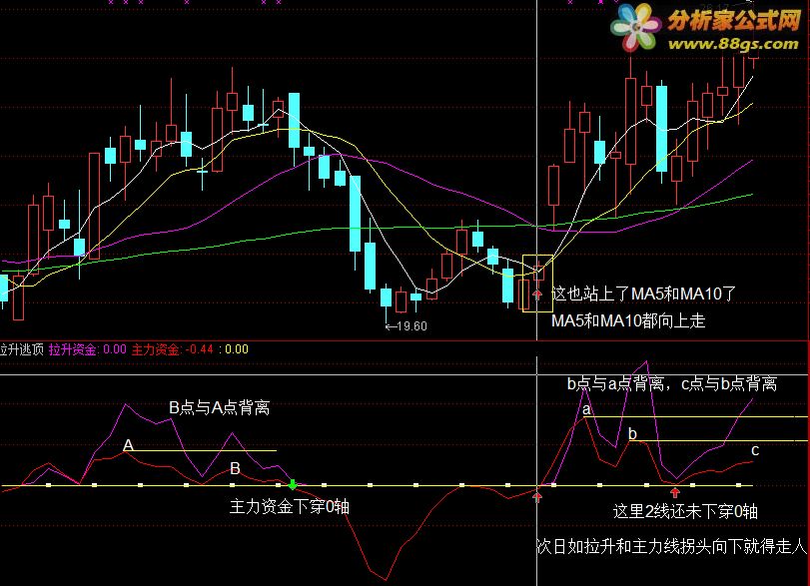Click the red arrow below the 这里2线还未下穿0轴 dip
This screenshot has width=810, height=586.
click(674, 492)
